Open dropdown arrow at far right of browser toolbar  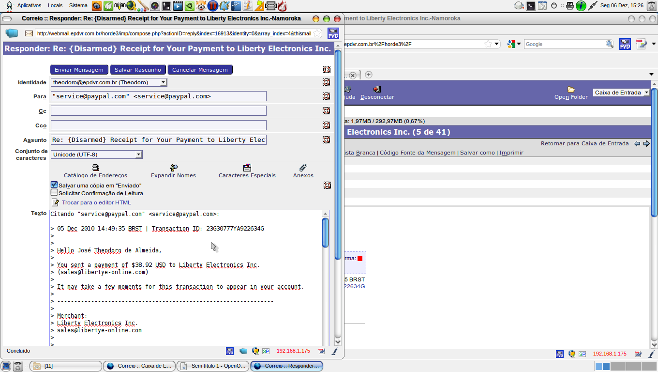654,44
